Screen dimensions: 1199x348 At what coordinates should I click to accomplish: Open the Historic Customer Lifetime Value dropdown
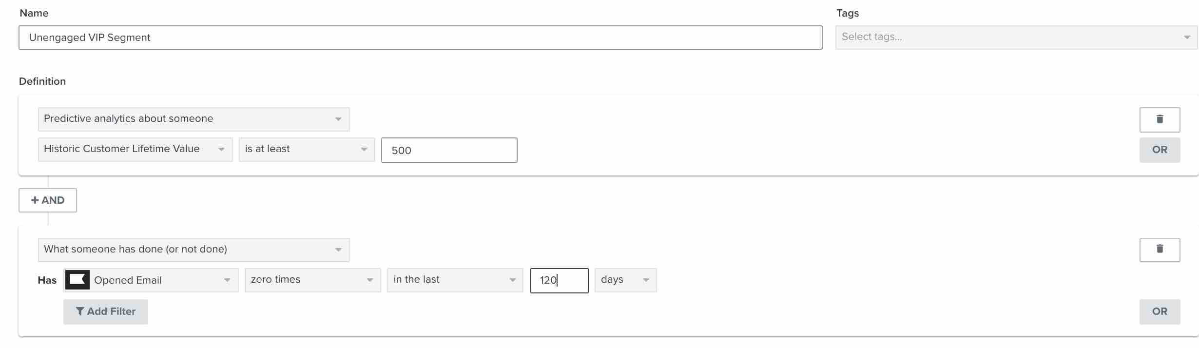click(135, 149)
